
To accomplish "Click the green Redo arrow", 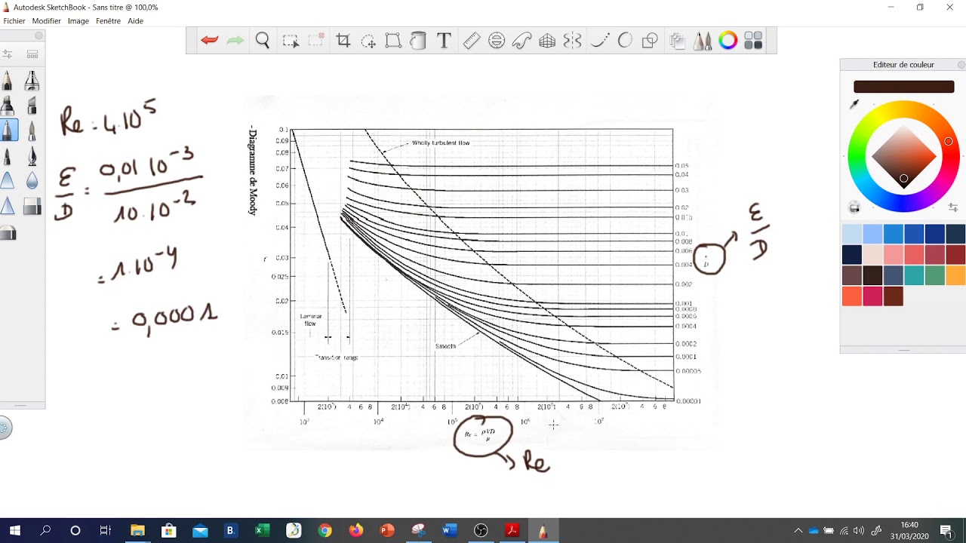I will click(235, 41).
